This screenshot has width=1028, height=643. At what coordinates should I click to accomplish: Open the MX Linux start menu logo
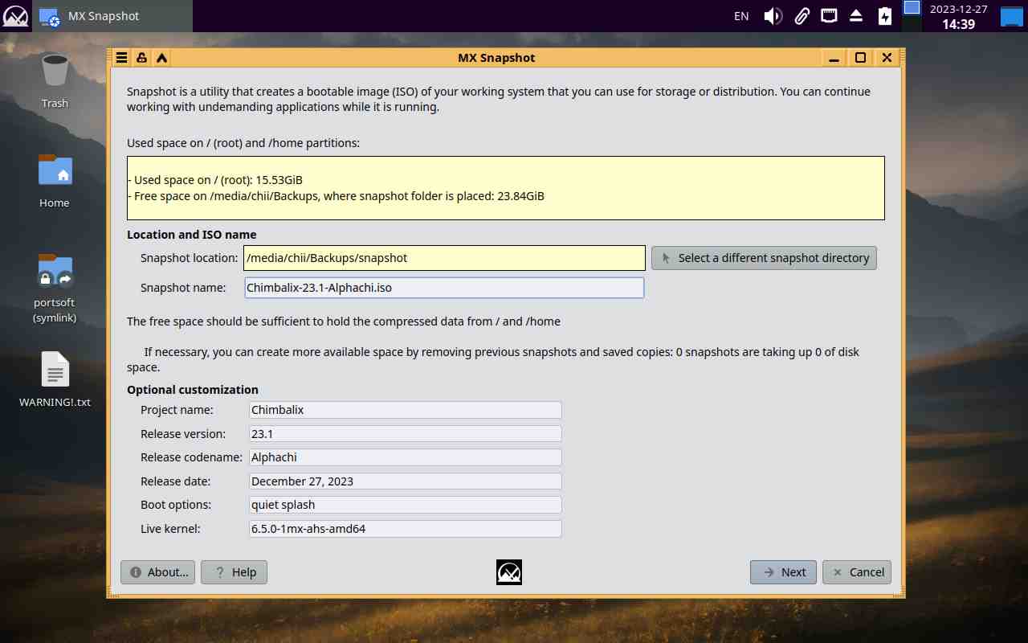point(15,16)
